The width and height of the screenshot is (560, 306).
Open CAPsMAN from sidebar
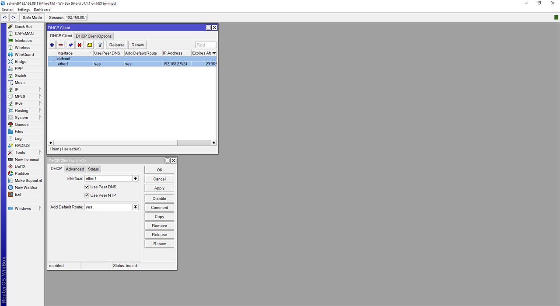(24, 34)
